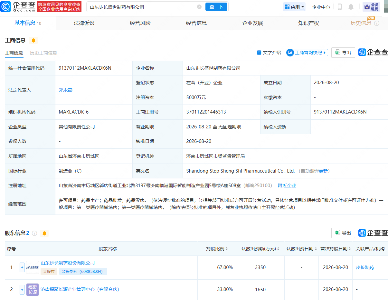
Task: Open the 应用 dropdown menu
Action: [294, 7]
